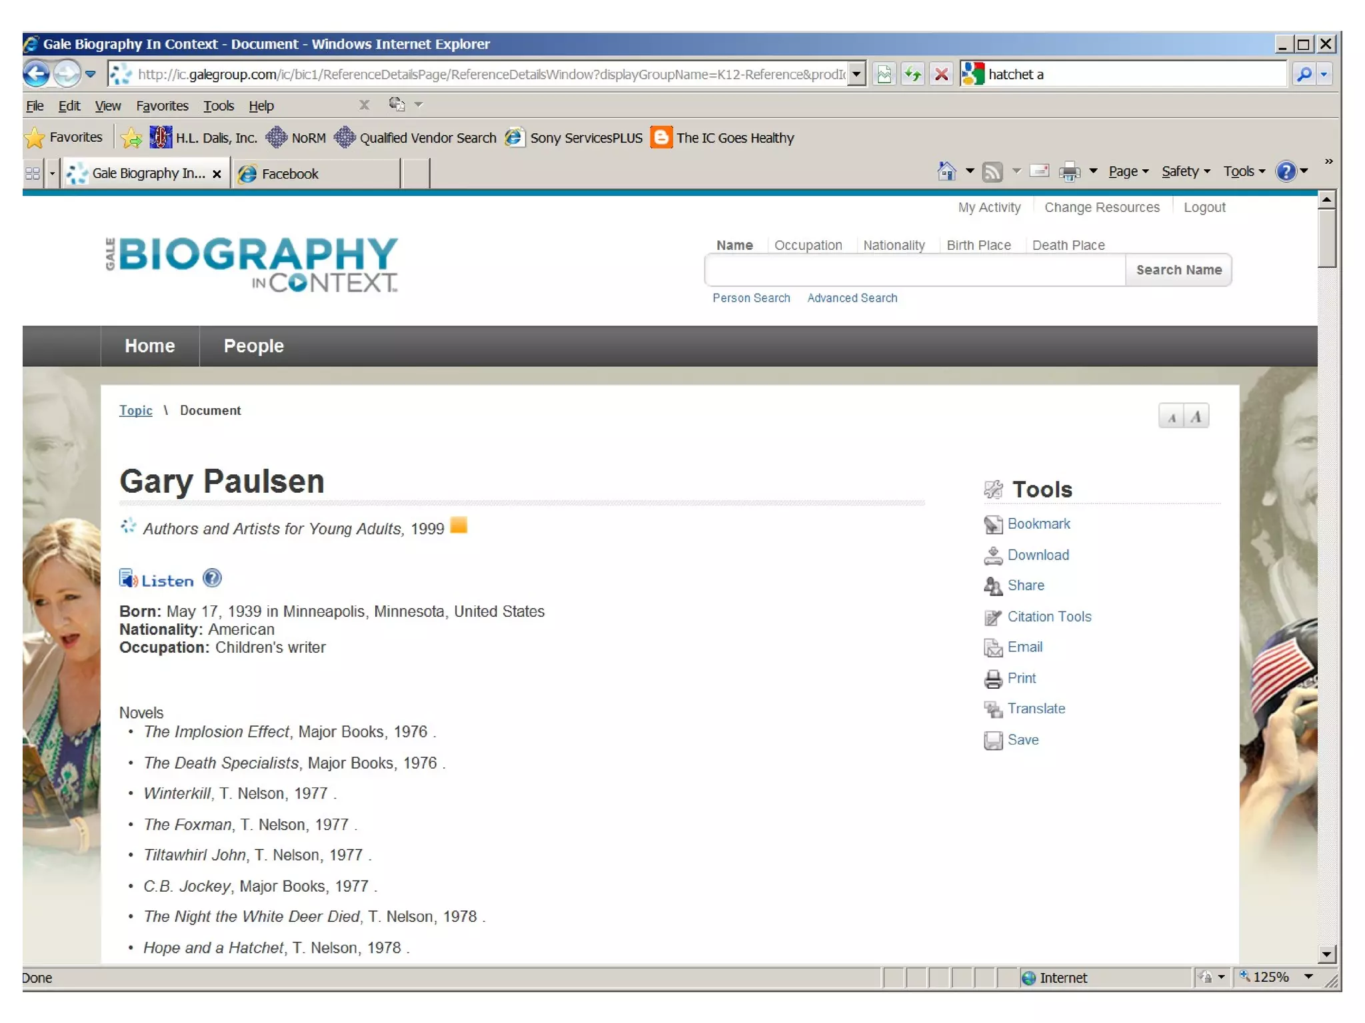Click the Bookmark tool icon

pyautogui.click(x=992, y=525)
